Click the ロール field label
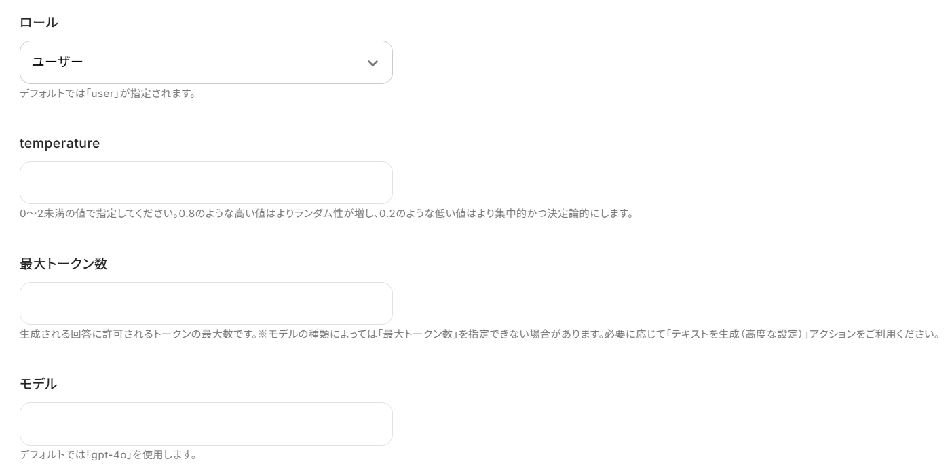Screen dimensions: 952x472 click(x=39, y=22)
